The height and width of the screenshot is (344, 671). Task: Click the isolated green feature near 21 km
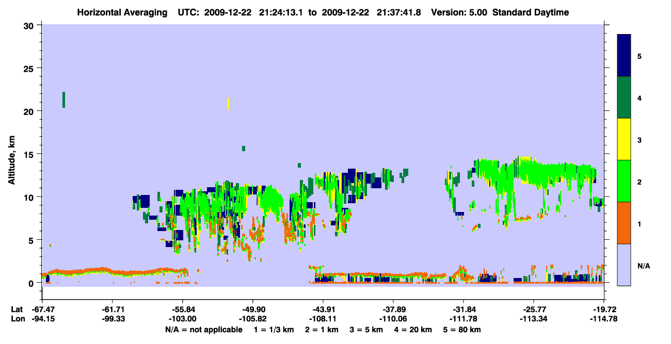pos(63,100)
